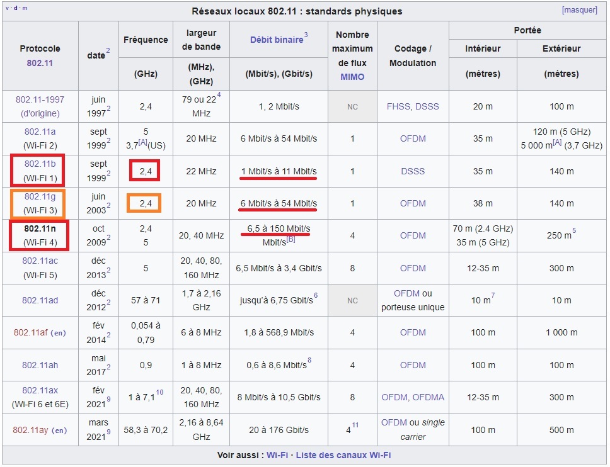Open the 802.11 link under Protocole

coord(40,63)
